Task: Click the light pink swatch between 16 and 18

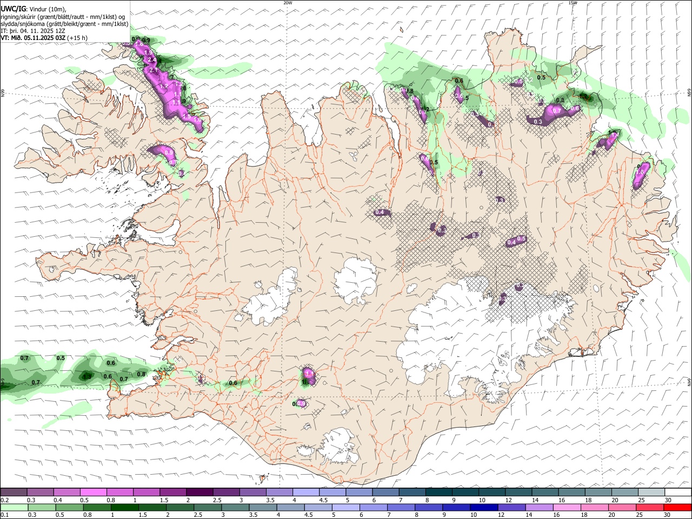Action: click(566, 507)
